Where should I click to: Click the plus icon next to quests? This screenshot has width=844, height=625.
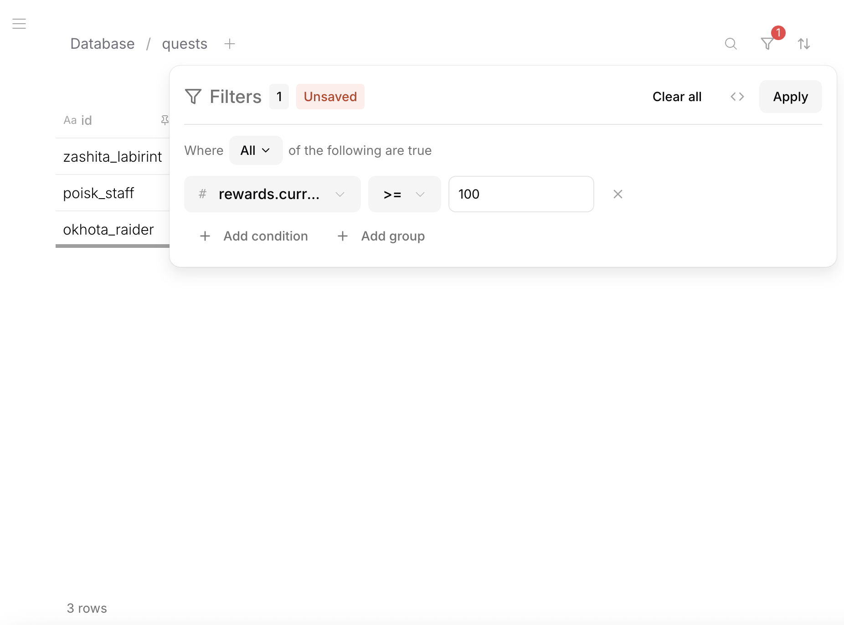(x=229, y=44)
